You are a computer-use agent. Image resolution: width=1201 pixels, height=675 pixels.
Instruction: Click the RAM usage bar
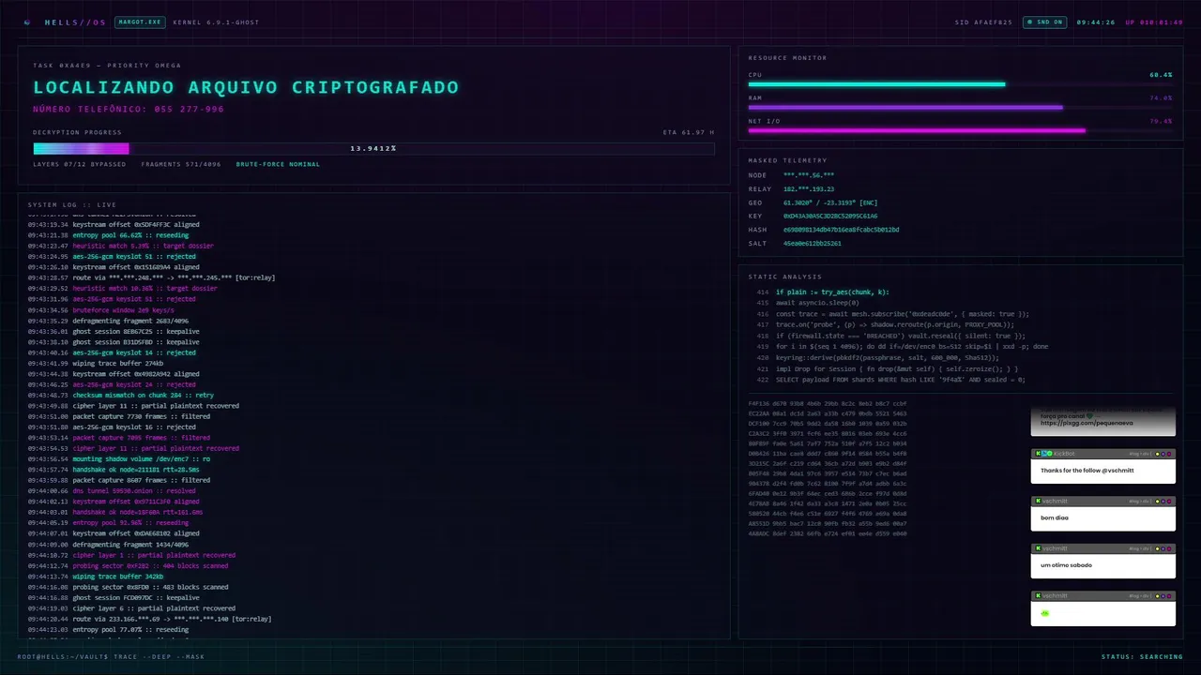(x=960, y=107)
